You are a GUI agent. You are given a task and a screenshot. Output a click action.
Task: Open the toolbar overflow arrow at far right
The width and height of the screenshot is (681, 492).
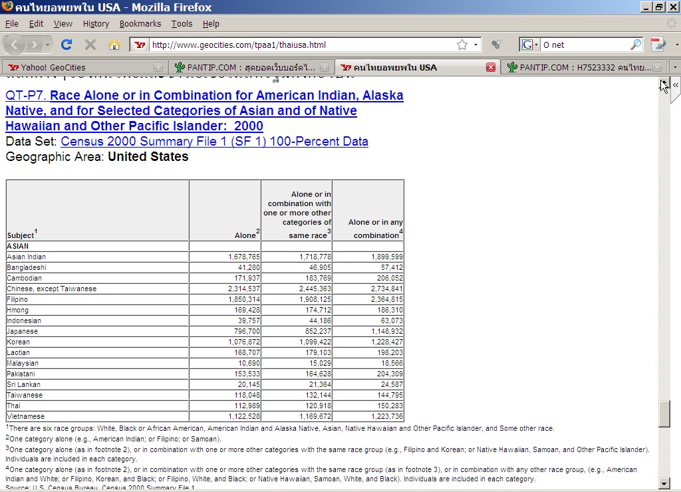coord(676,45)
